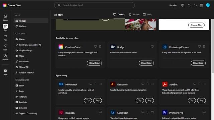The height and width of the screenshot is (120, 214).
Task: Click Buy for Illustrator
Action: point(149,100)
